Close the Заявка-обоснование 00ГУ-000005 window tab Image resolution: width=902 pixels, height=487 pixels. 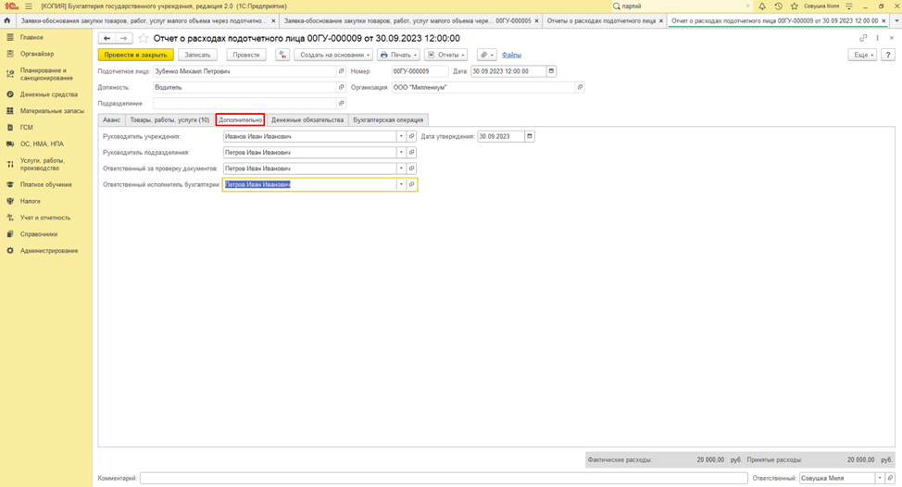click(536, 20)
